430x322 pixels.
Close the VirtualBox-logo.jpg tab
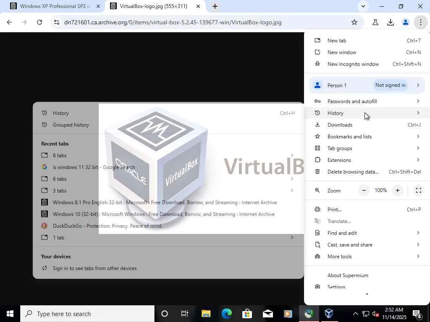pos(198,6)
